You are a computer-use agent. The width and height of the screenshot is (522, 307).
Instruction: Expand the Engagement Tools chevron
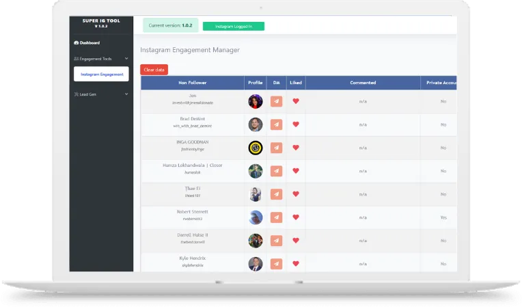[126, 59]
